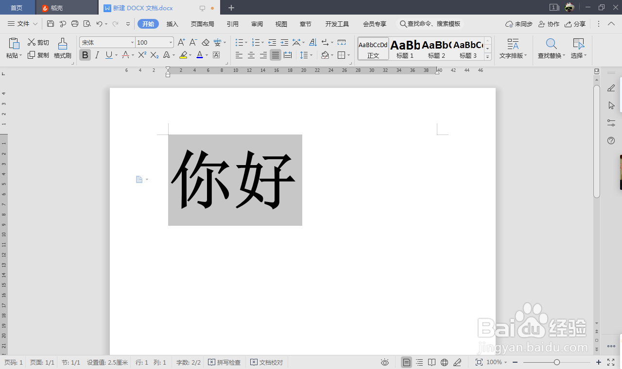Switch to reading layout view
The width and height of the screenshot is (622, 369).
tap(432, 362)
